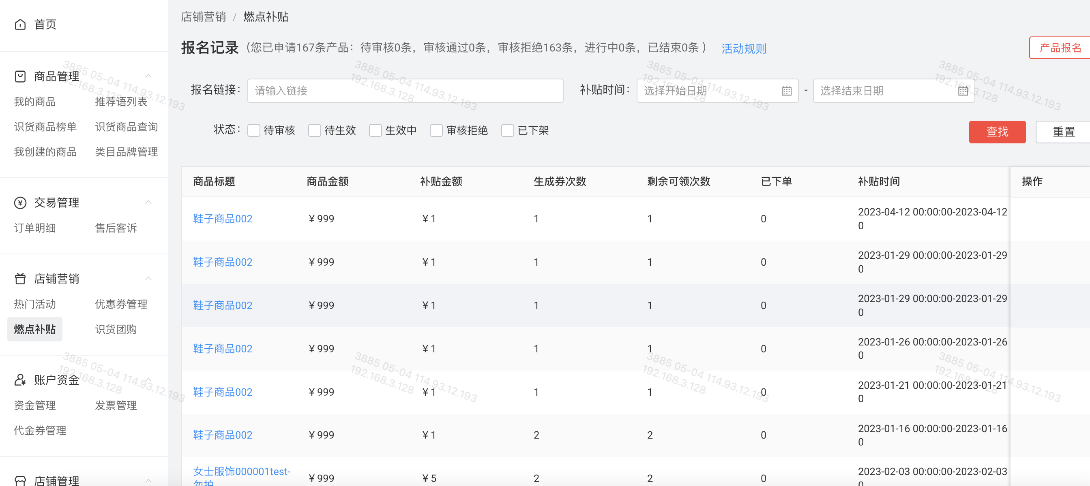Viewport: 1090px width, 486px height.
Task: Click the ￥5 subsidy amount cell
Action: click(429, 478)
